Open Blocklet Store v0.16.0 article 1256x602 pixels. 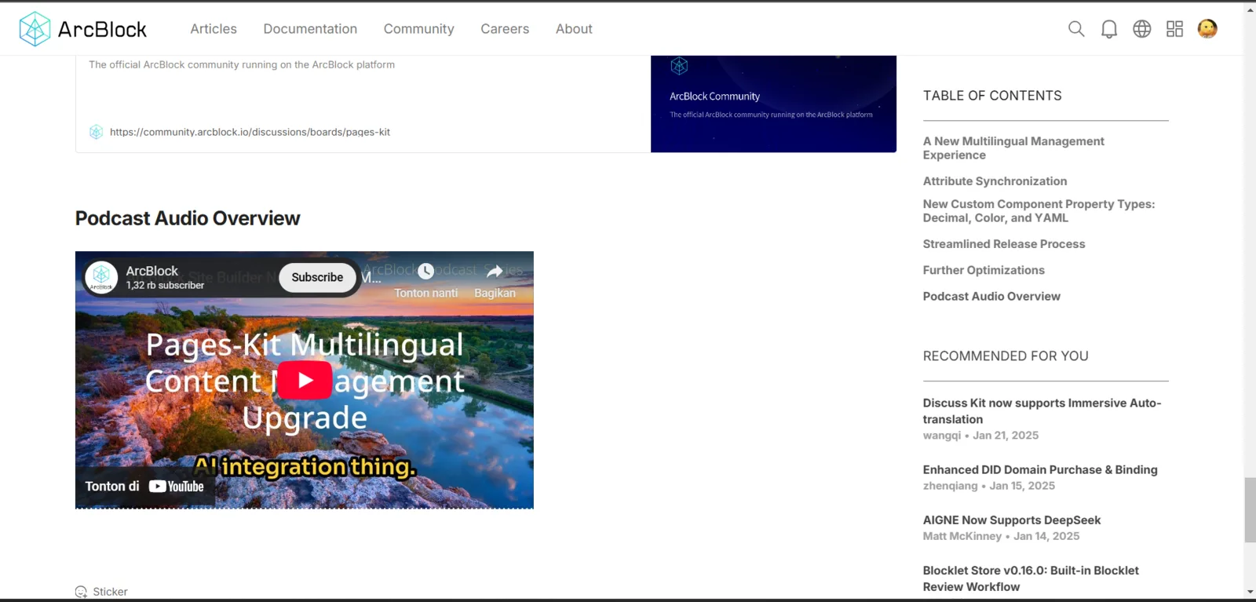(1031, 578)
